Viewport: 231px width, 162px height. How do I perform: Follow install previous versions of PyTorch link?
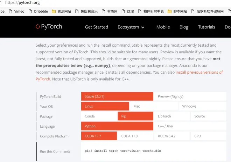click(199, 72)
